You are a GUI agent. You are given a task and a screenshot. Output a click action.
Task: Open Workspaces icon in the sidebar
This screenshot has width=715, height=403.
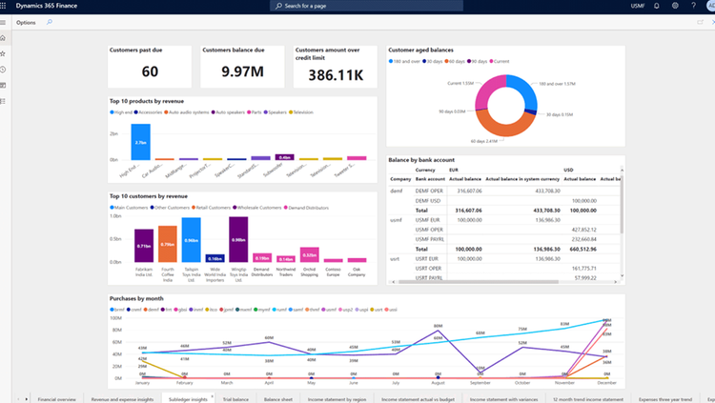pyautogui.click(x=3, y=85)
